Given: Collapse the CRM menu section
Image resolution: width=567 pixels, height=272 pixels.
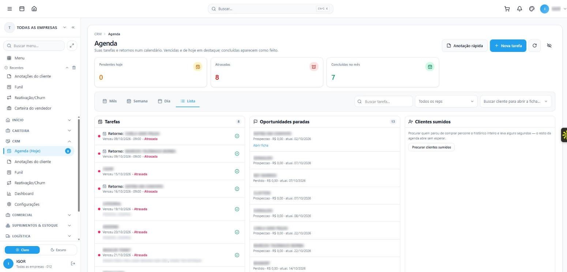Looking at the screenshot, I should click(38, 141).
